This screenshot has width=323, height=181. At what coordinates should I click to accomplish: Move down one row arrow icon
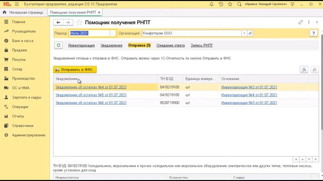point(309,159)
